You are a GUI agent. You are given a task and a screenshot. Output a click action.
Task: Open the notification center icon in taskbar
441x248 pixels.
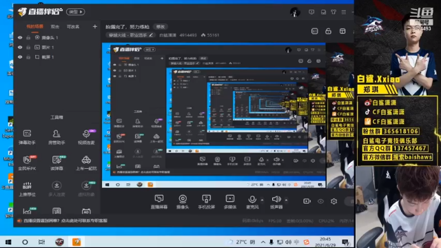[345, 242]
